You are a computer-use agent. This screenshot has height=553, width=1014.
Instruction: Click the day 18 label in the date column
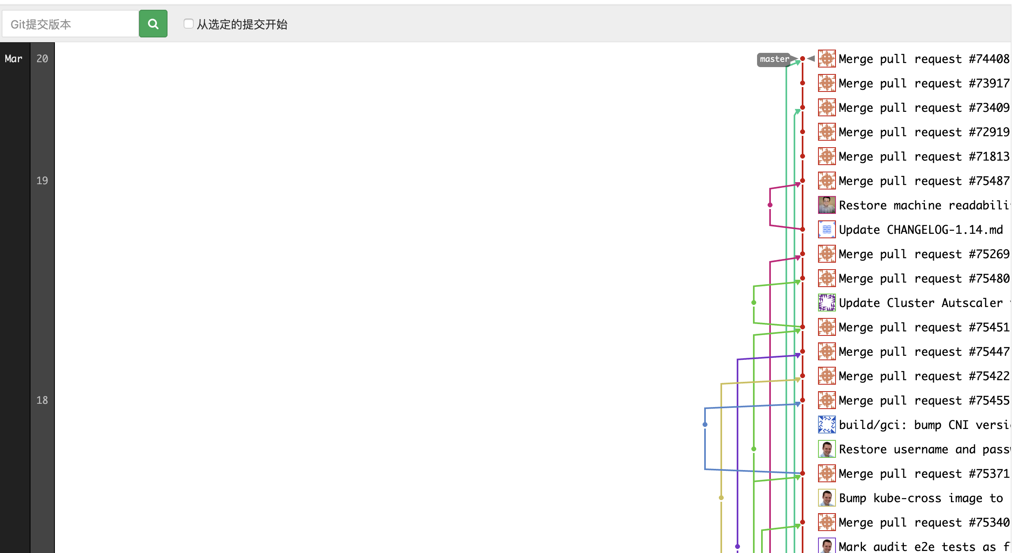42,400
